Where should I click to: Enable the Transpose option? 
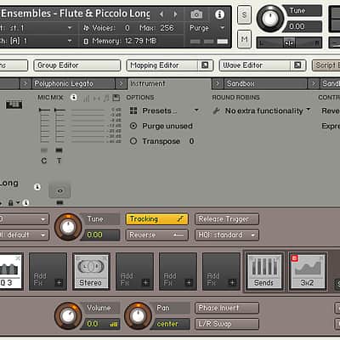point(133,141)
